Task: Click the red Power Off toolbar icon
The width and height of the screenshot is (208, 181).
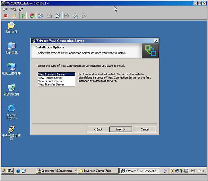Action: (x=6, y=16)
